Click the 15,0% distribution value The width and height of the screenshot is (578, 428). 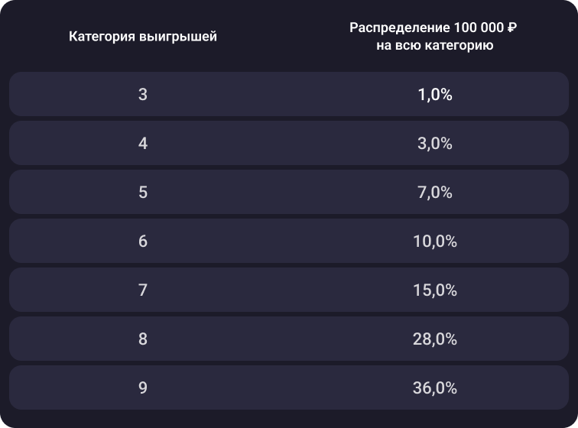(435, 290)
